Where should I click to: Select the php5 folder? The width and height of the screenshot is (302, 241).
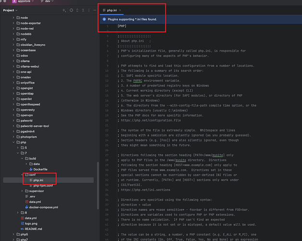point(22,234)
